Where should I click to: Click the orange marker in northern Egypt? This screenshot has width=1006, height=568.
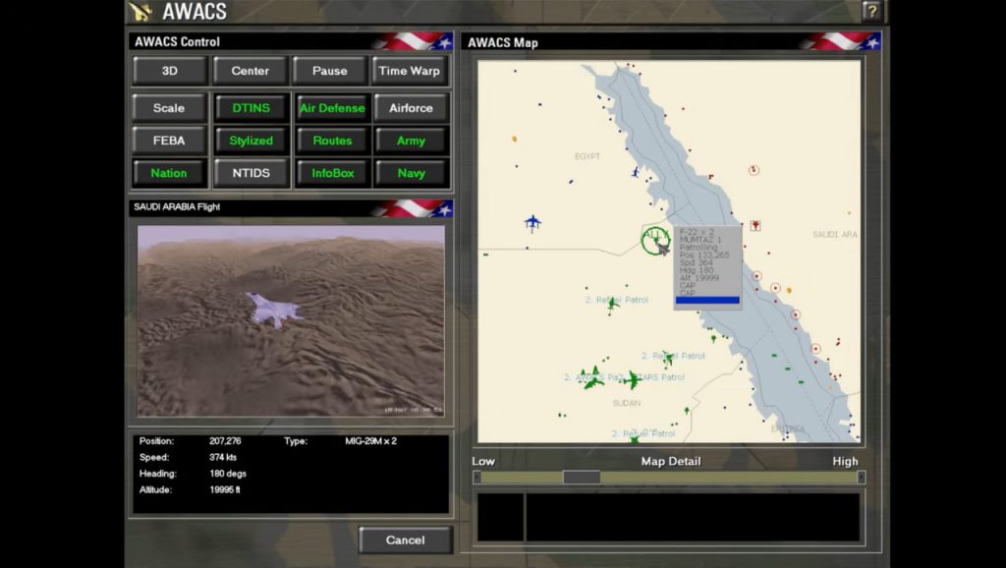pos(514,139)
